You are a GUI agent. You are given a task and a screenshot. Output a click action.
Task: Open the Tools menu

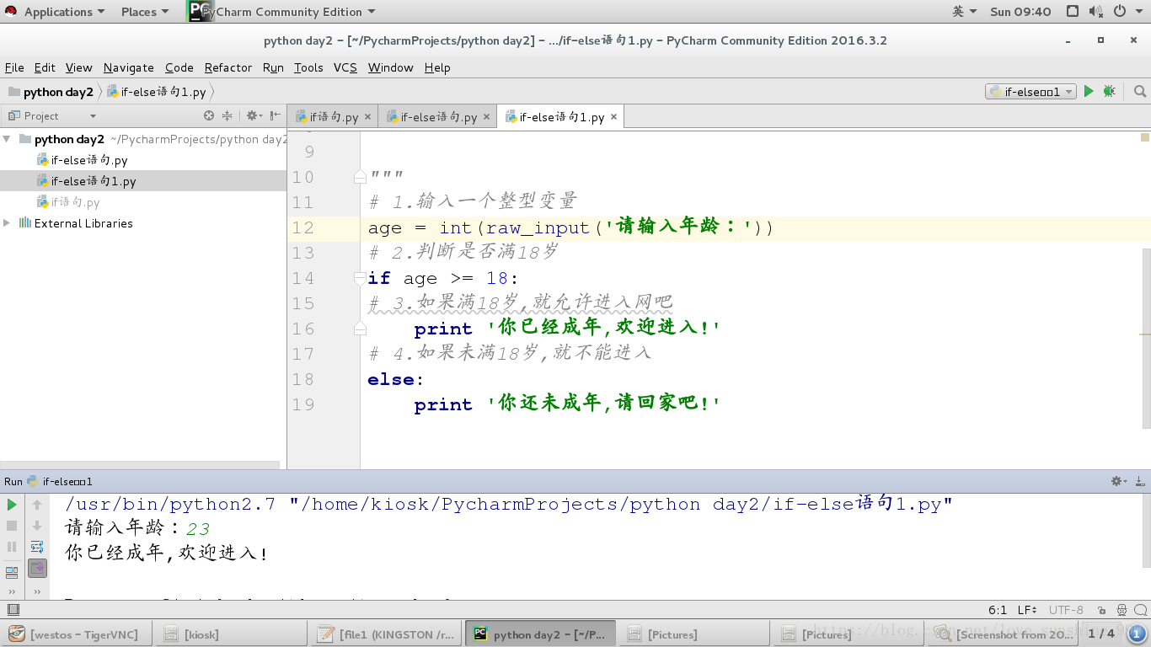[308, 67]
